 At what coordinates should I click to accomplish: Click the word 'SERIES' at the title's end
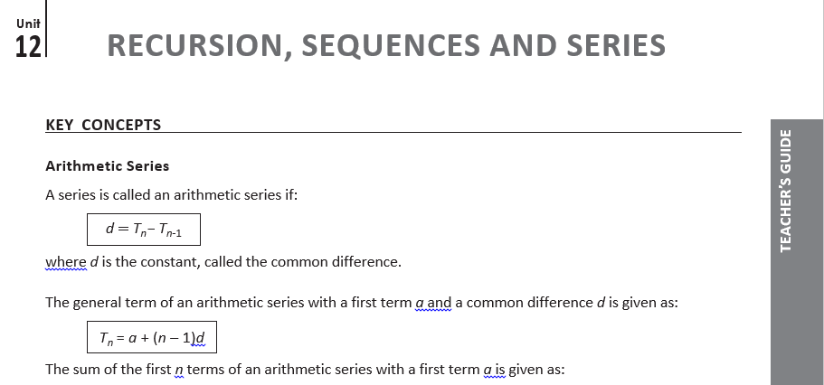point(620,45)
